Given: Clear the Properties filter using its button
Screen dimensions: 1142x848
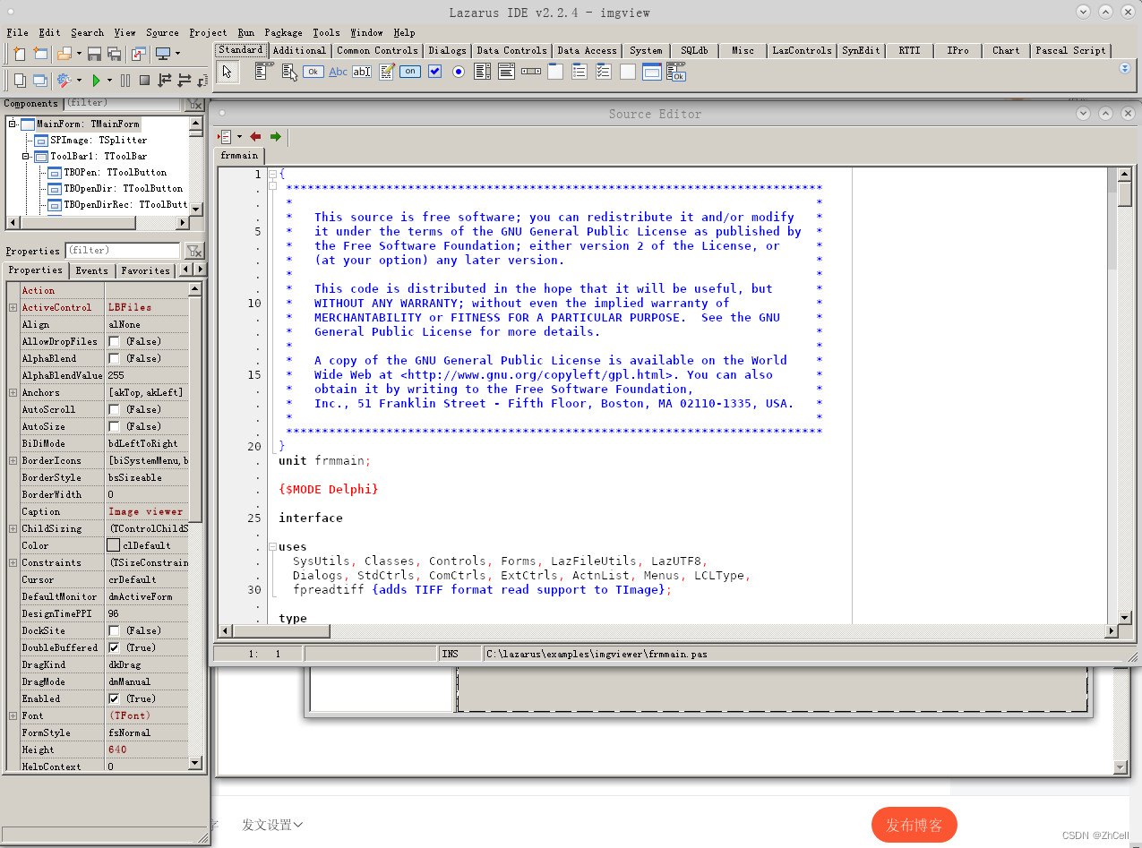Looking at the screenshot, I should [x=194, y=251].
